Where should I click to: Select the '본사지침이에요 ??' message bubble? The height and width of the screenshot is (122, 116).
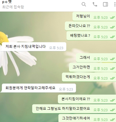click(87, 99)
